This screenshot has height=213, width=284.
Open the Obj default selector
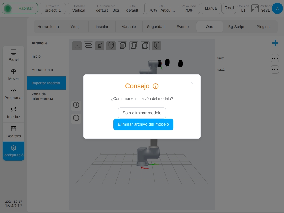pyautogui.click(x=132, y=8)
